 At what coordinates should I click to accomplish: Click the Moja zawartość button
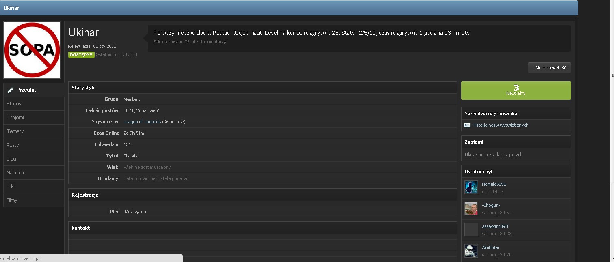coord(549,68)
